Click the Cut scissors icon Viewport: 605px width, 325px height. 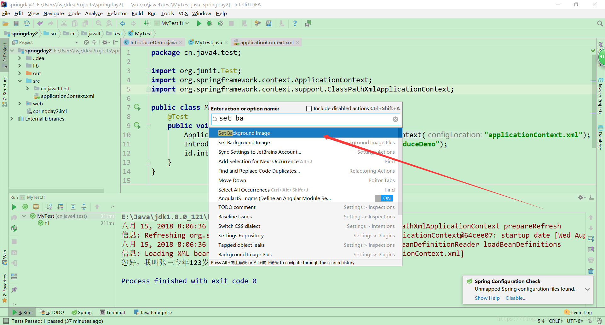point(64,23)
